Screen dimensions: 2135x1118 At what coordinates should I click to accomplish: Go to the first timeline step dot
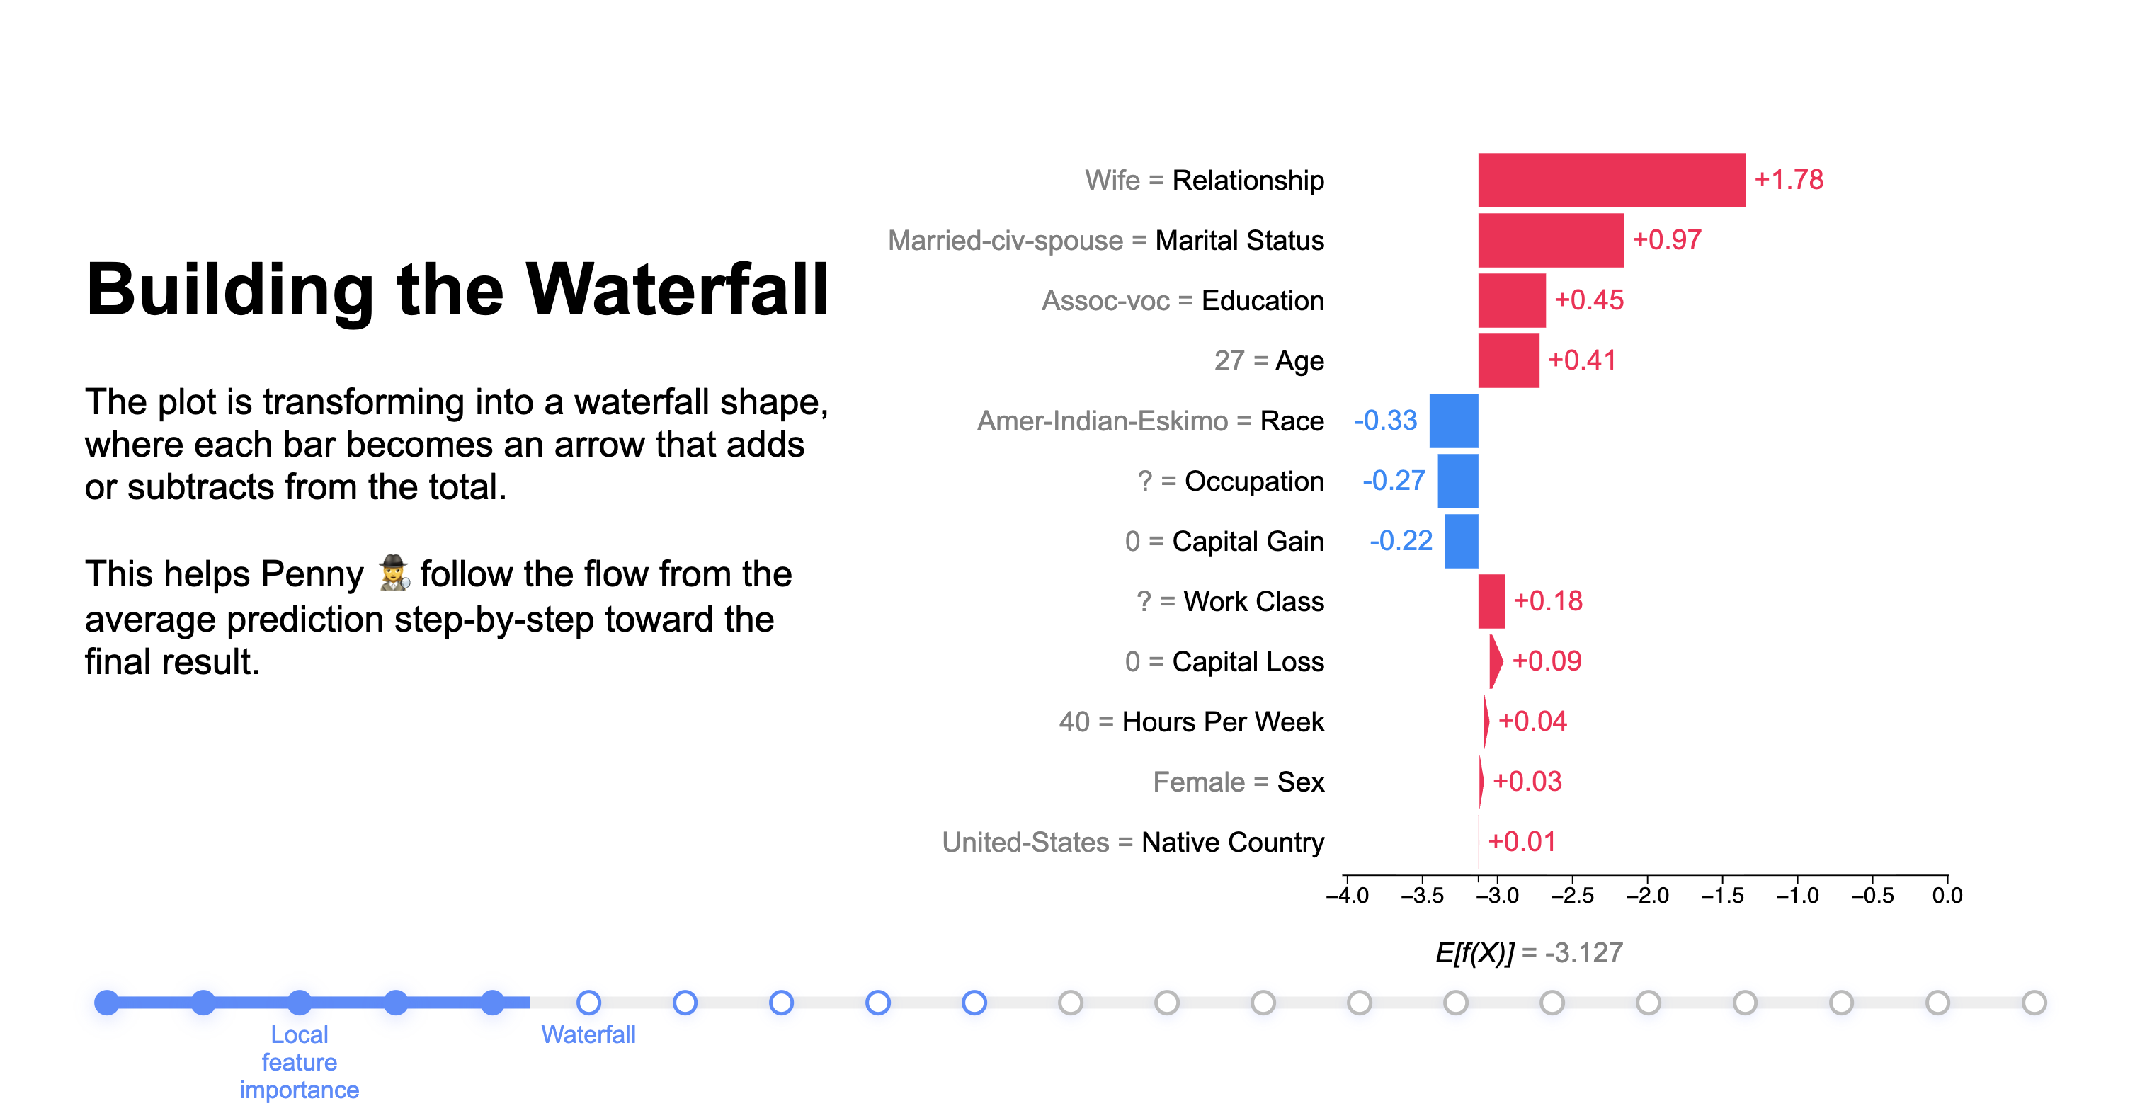(x=107, y=1002)
